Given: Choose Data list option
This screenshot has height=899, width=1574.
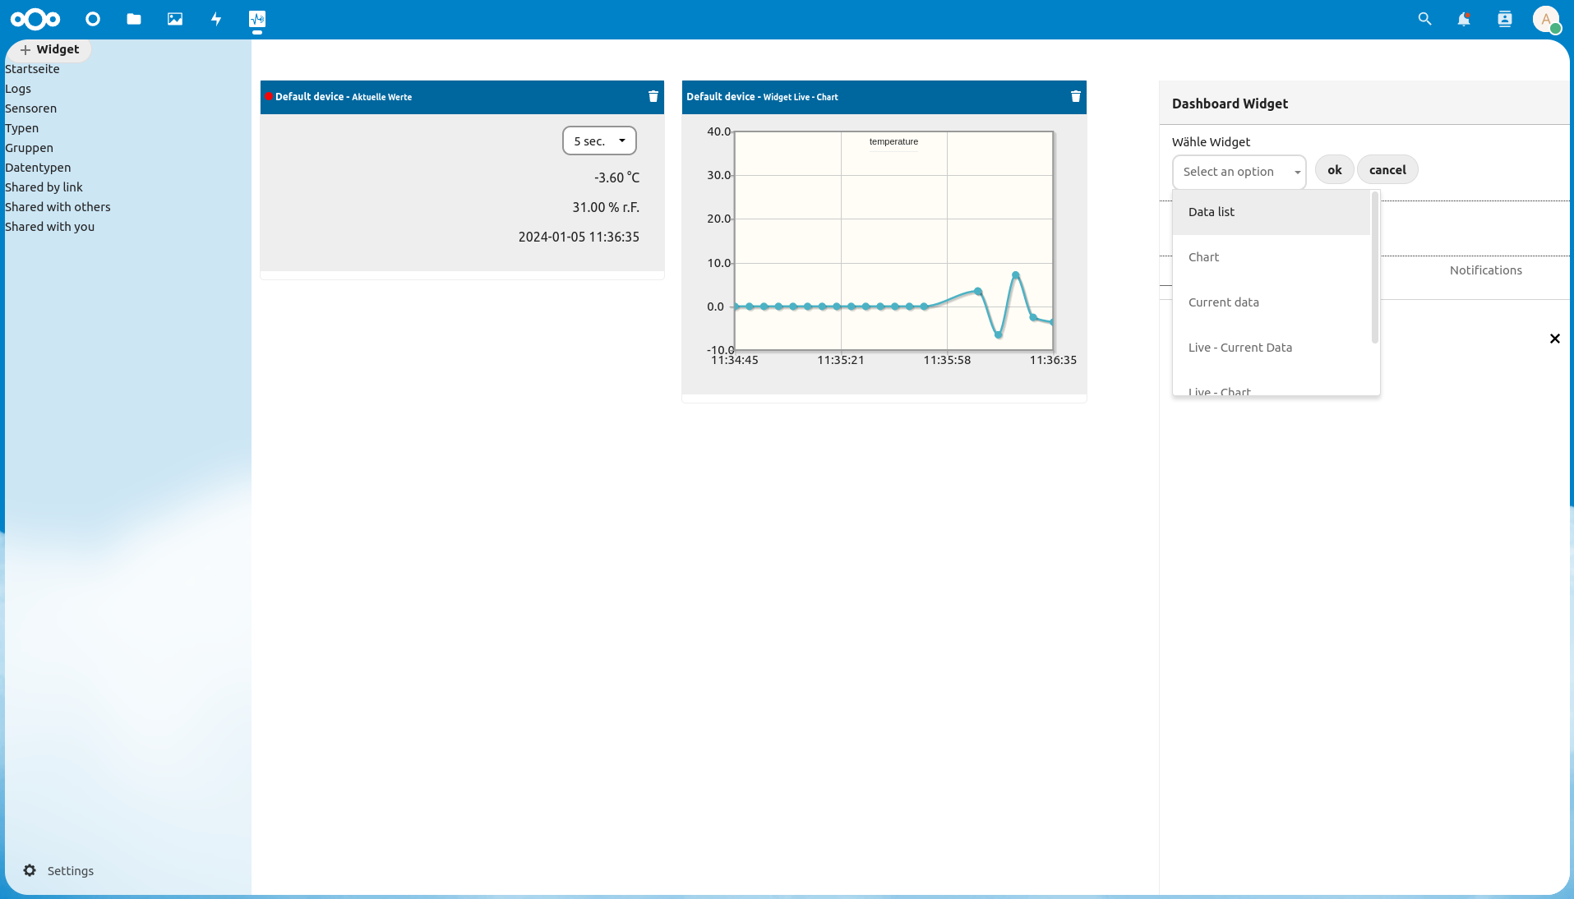Looking at the screenshot, I should pos(1272,212).
